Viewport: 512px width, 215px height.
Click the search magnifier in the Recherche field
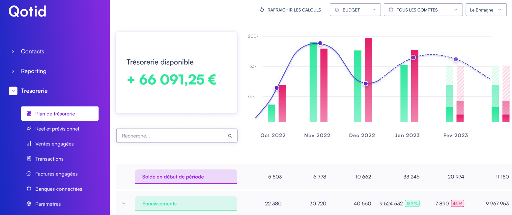point(230,136)
